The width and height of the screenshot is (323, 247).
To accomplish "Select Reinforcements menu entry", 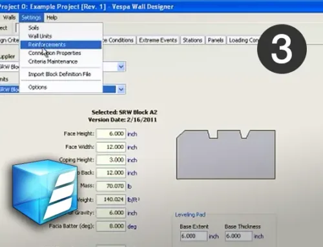I will tap(61, 44).
